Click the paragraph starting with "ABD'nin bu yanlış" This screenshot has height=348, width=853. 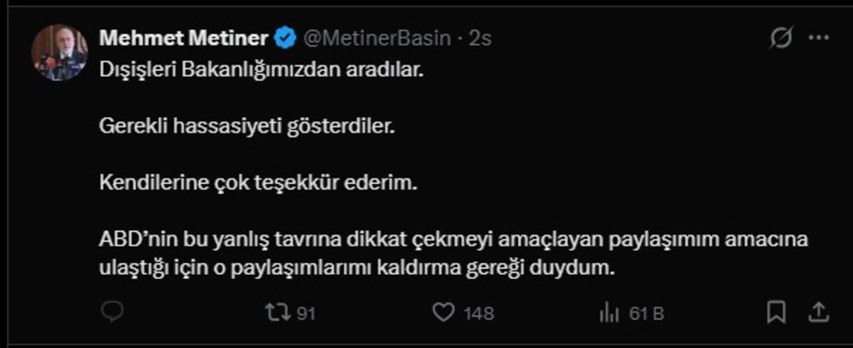click(454, 255)
